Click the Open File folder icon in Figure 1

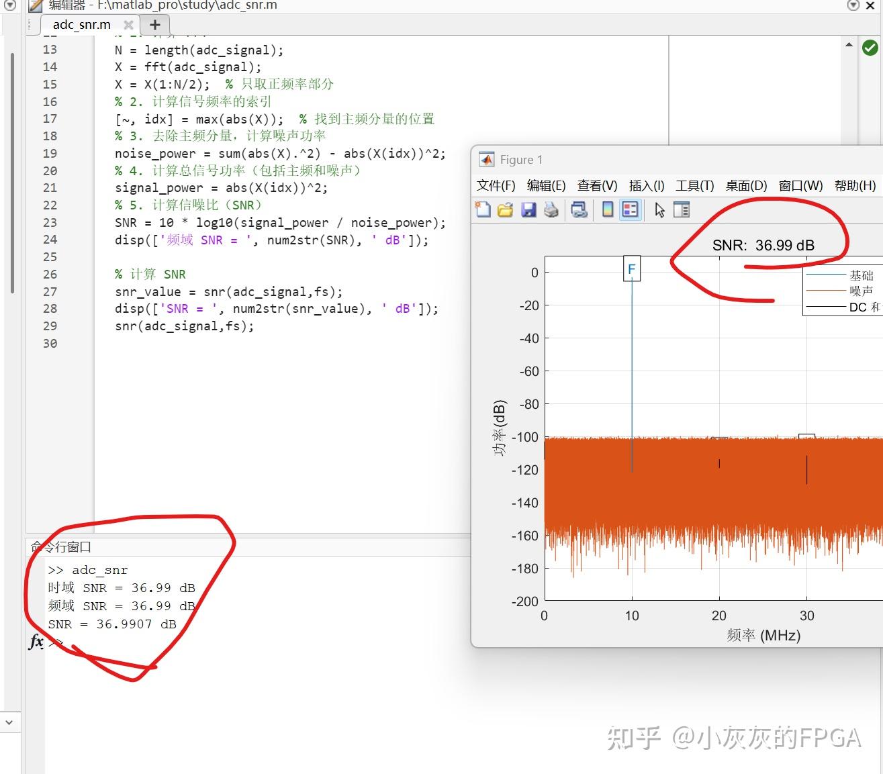[x=505, y=210]
